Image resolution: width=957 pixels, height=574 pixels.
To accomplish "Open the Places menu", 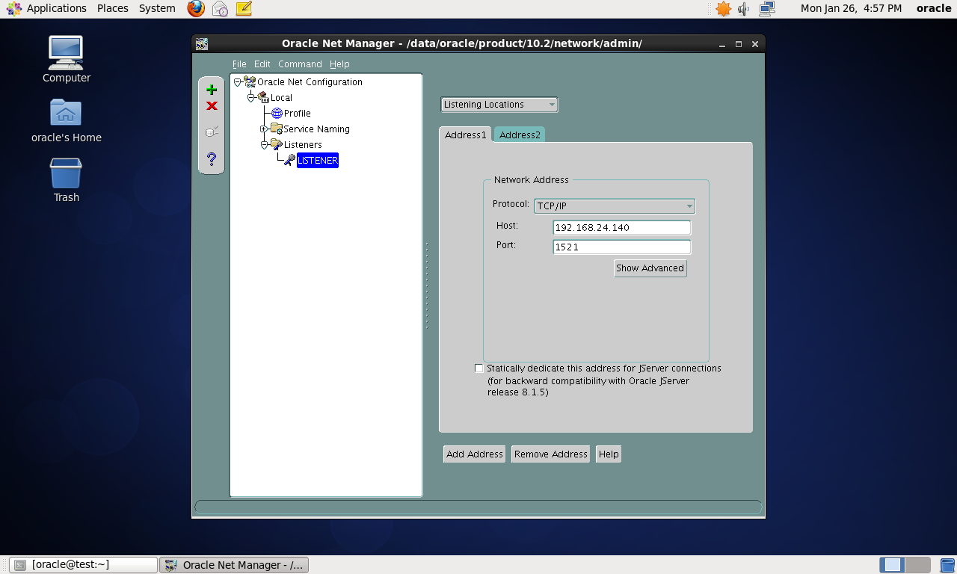I will [113, 8].
